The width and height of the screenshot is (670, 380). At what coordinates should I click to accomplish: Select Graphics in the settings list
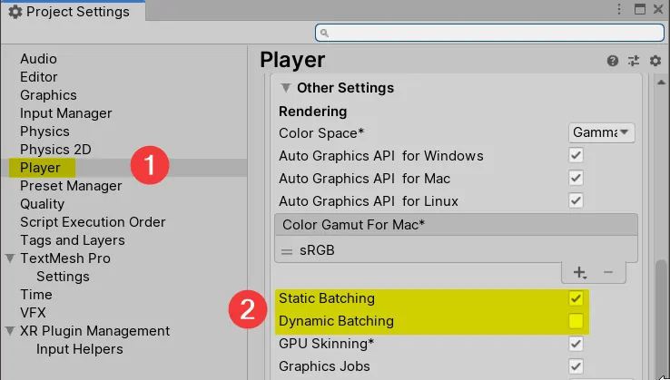tap(48, 95)
